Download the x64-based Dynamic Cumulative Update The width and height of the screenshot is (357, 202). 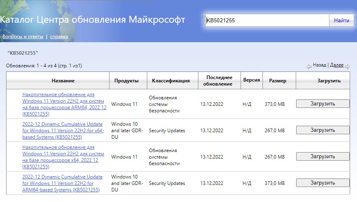tap(323, 130)
